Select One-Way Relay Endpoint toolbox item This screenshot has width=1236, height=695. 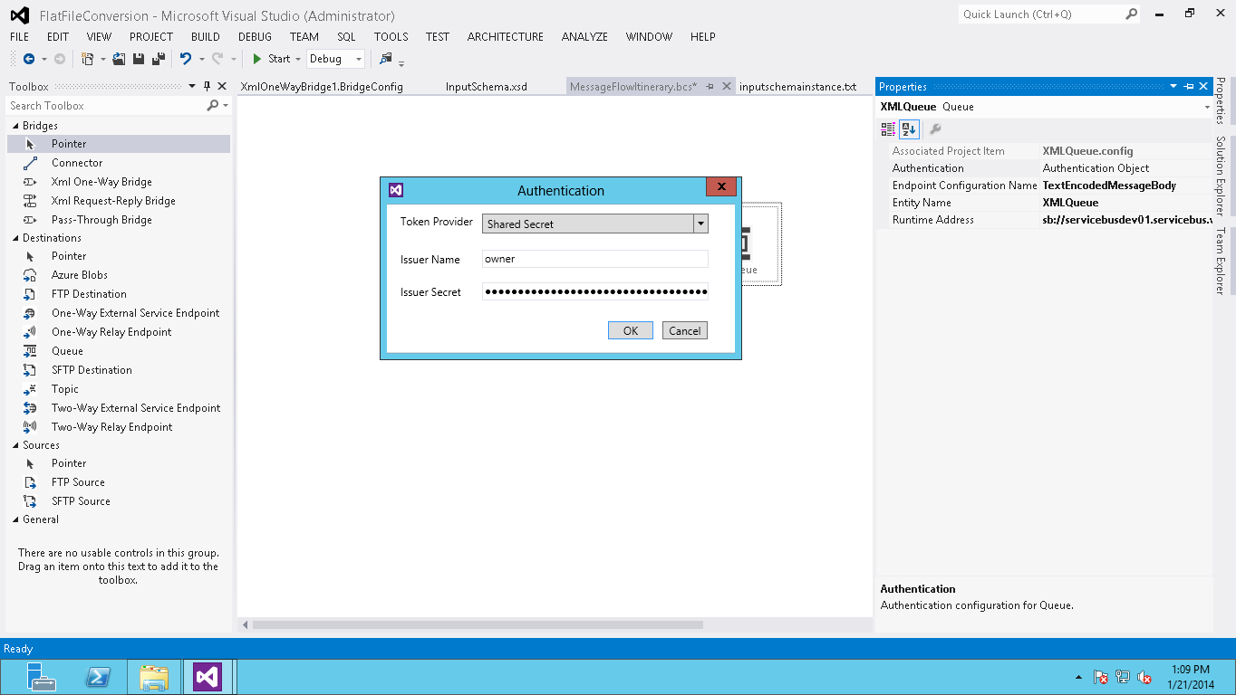119,332
